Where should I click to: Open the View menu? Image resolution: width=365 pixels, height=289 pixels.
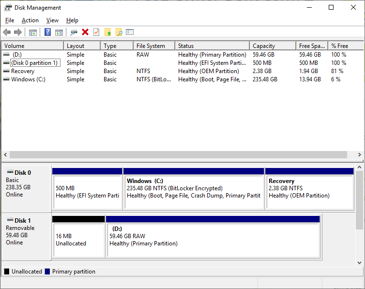click(52, 20)
